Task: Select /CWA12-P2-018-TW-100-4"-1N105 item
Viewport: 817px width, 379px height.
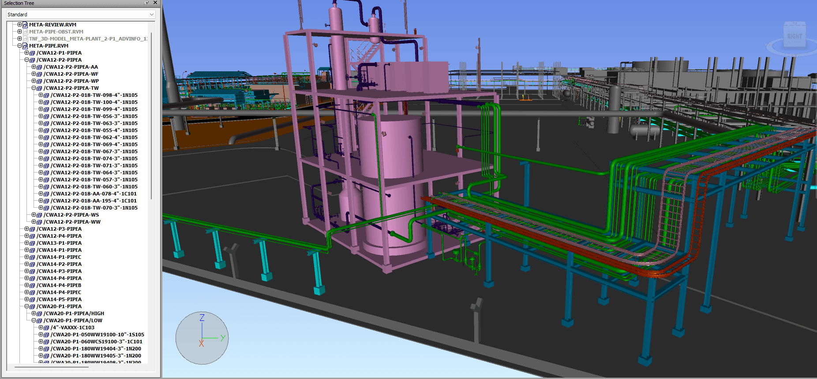Action: coord(94,102)
